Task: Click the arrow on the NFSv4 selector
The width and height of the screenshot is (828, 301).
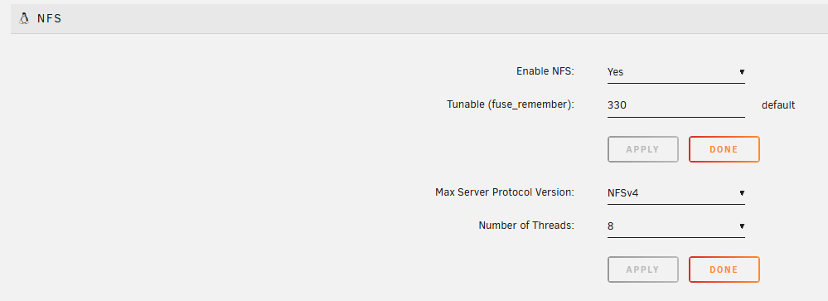Action: (742, 192)
